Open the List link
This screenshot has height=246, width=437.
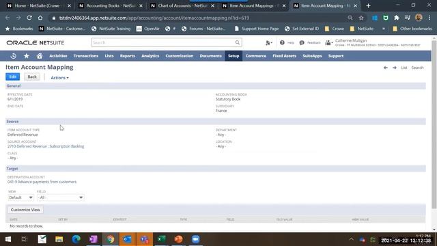(x=404, y=68)
